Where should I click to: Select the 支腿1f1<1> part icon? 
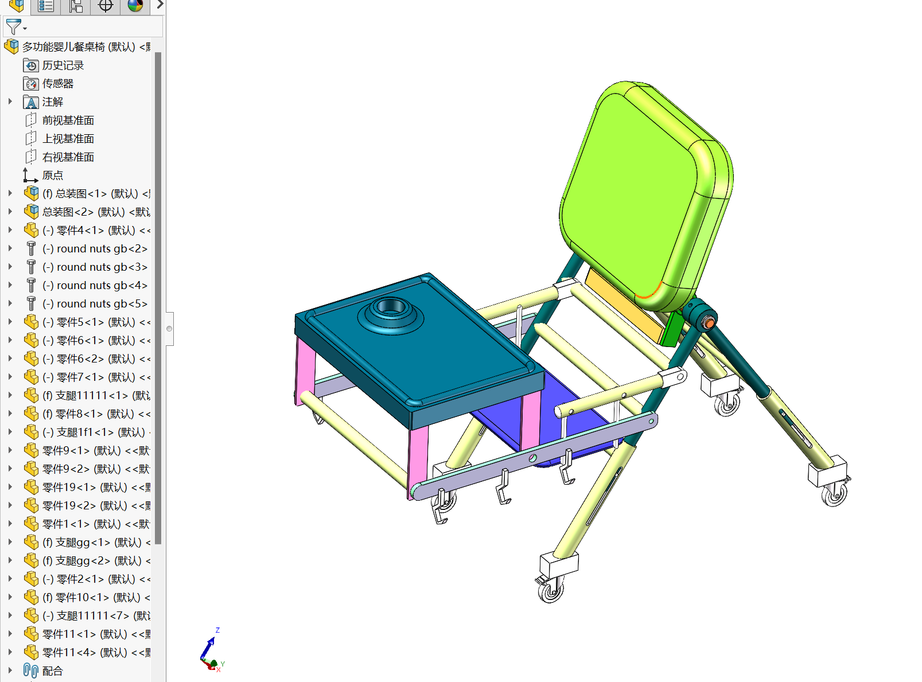click(32, 432)
